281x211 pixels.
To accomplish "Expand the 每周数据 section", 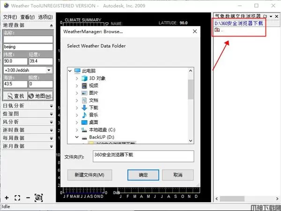I will coord(52,138).
